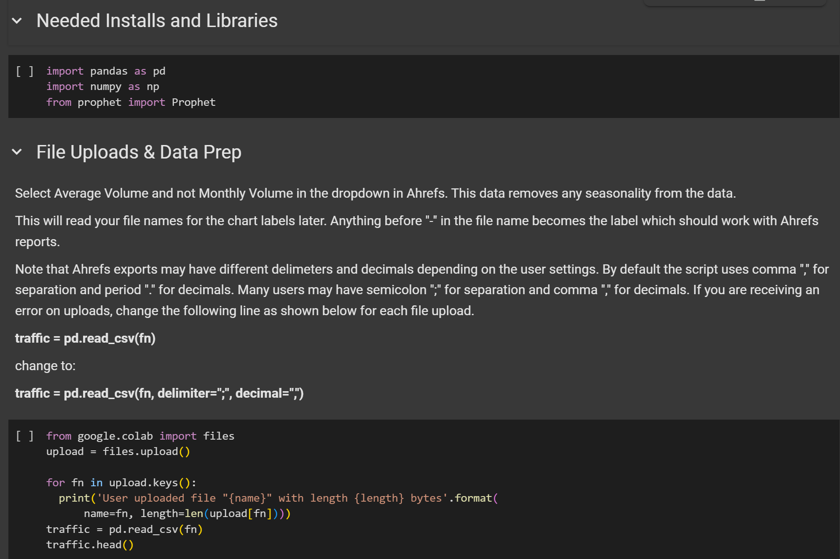The width and height of the screenshot is (840, 559).
Task: Click the 'from google.colab import files' line
Action: 140,436
